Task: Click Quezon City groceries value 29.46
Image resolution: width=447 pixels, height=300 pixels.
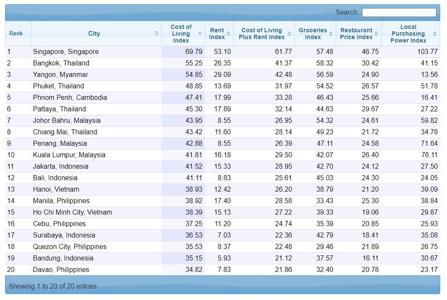Action: tap(325, 247)
